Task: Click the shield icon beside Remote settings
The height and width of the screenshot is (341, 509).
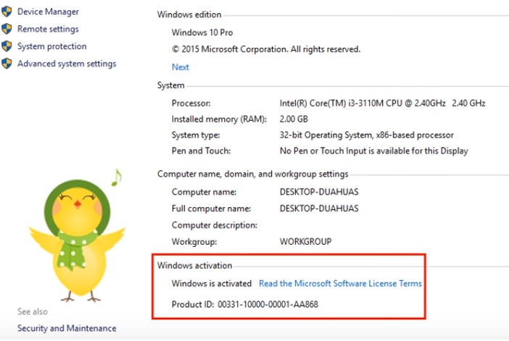Action: 7,29
